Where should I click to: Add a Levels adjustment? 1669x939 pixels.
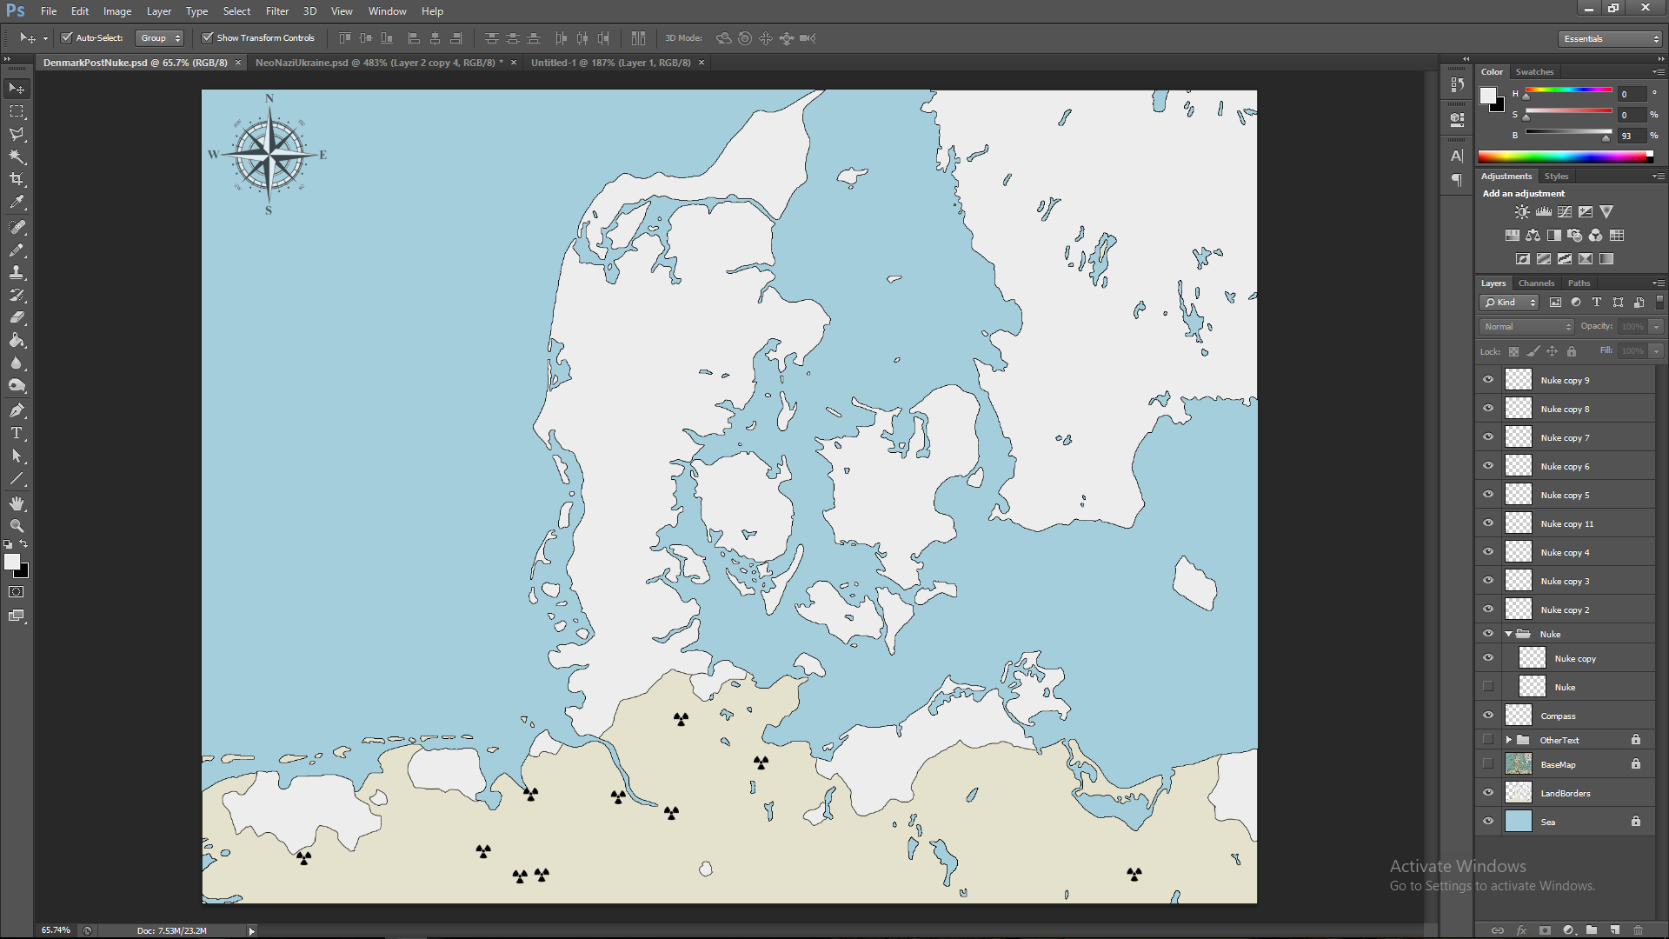point(1544,212)
